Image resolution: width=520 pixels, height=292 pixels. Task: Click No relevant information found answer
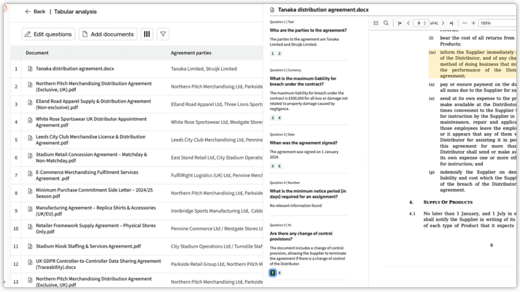pos(296,206)
